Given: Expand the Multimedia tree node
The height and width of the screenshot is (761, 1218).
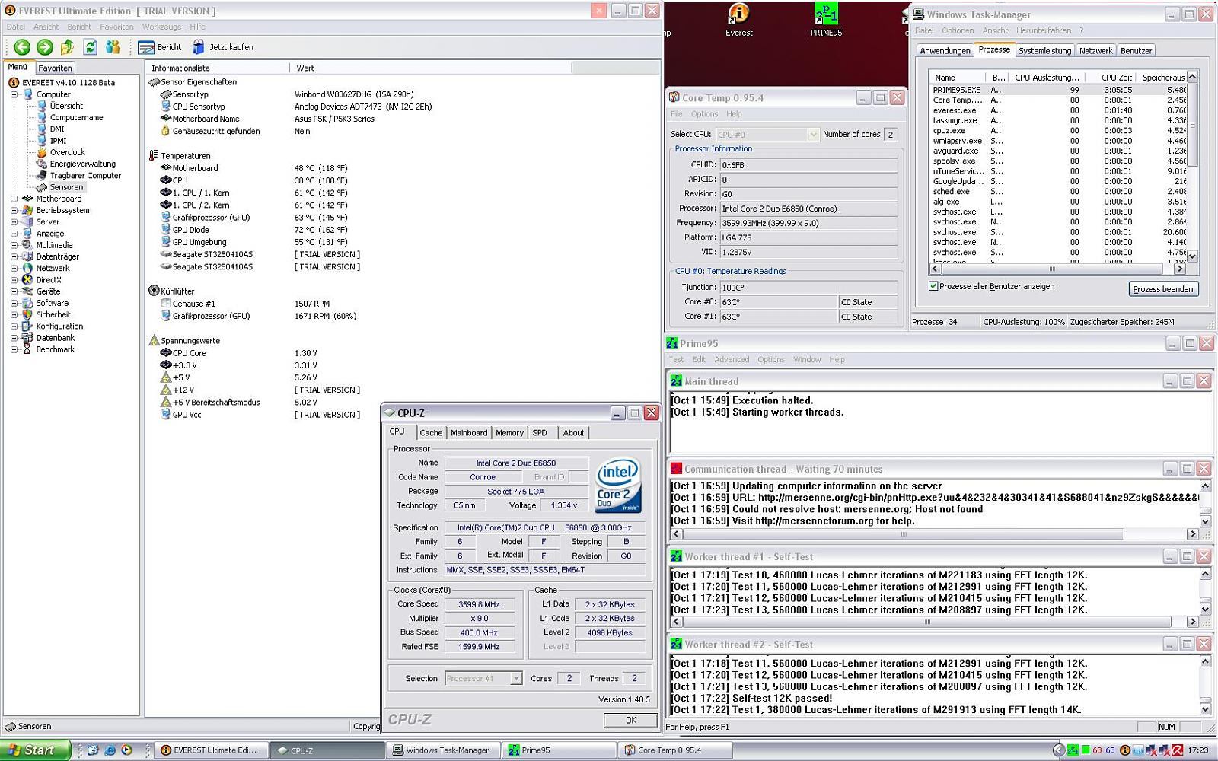Looking at the screenshot, I should 14,245.
